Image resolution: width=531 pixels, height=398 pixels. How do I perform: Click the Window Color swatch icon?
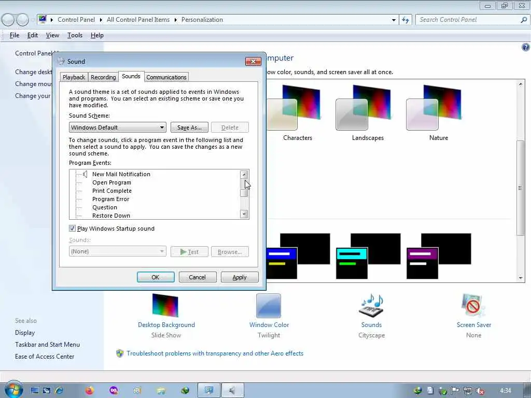tap(269, 306)
